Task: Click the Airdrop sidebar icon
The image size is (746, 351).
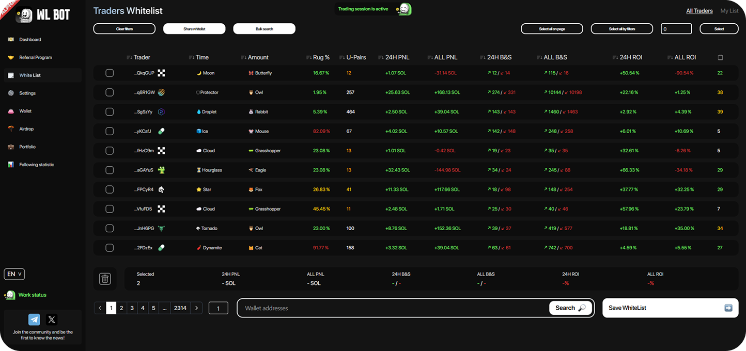Action: tap(11, 129)
